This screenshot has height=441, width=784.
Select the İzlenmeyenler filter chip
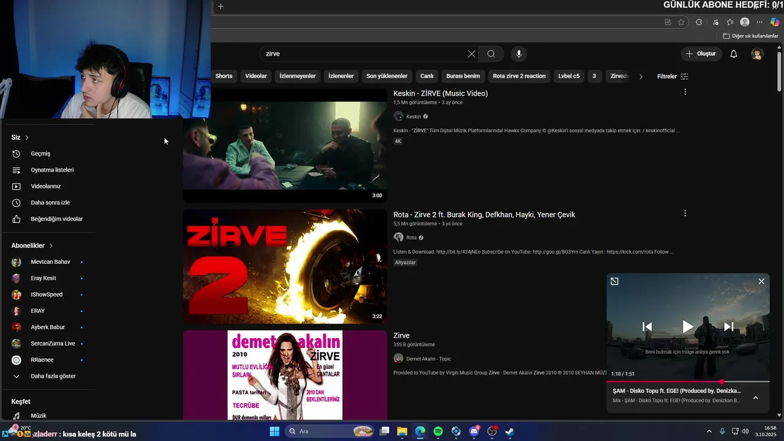click(298, 76)
